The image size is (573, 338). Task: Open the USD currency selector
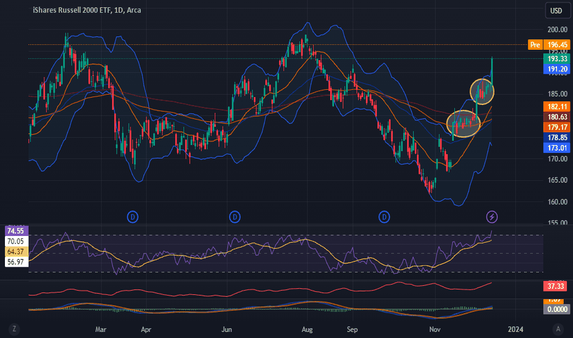click(556, 10)
